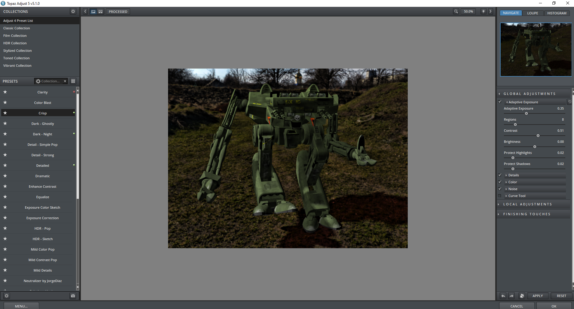Click the favorite star beside Dramatic
Viewport: 574px width, 309px height.
5,176
